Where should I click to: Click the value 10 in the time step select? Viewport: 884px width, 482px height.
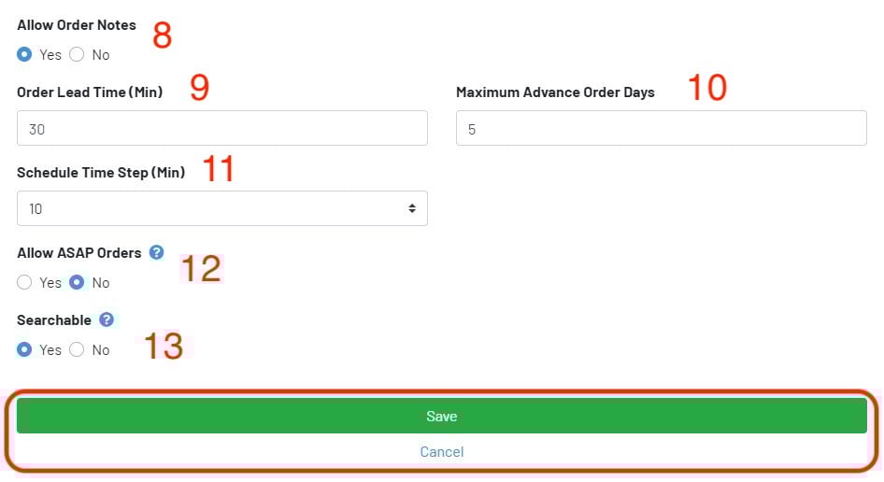(x=36, y=208)
